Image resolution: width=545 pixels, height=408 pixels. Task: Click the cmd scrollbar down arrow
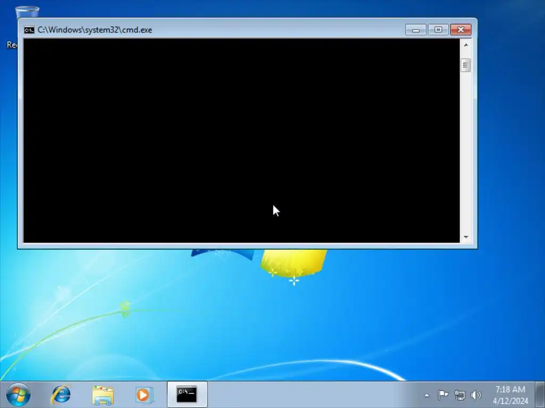click(466, 237)
